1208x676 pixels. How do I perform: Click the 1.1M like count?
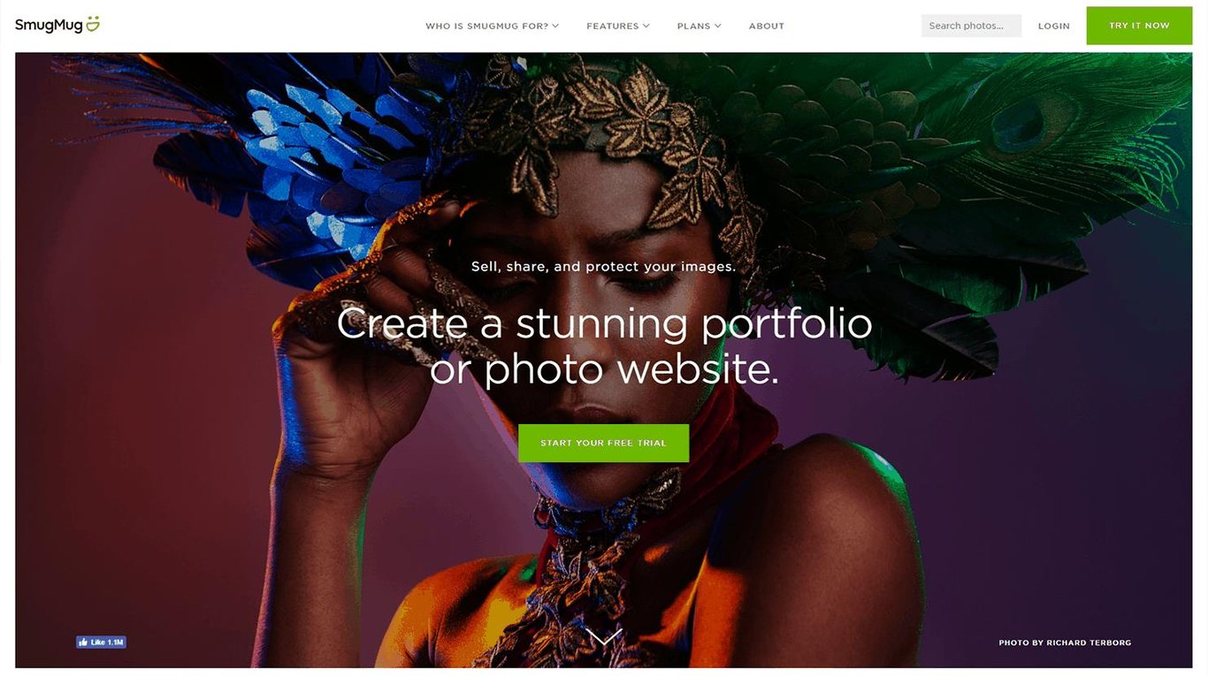coord(116,642)
